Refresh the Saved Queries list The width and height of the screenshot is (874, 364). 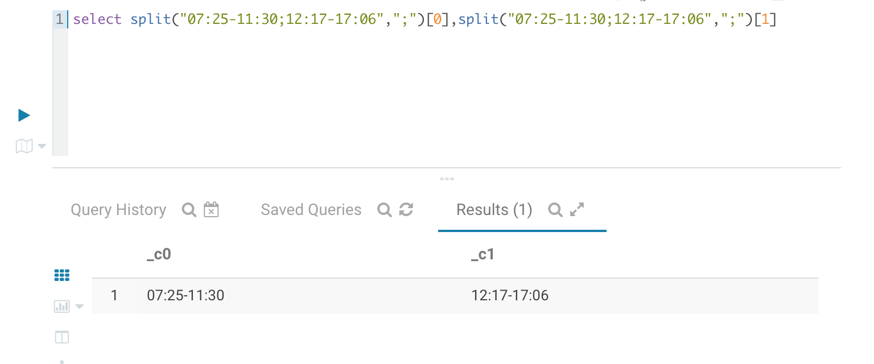[x=406, y=210]
